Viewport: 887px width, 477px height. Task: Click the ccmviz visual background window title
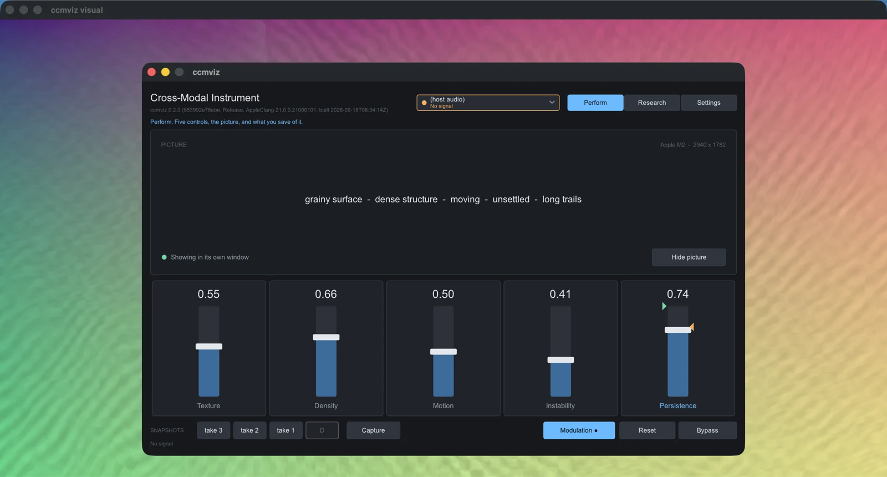tap(77, 10)
